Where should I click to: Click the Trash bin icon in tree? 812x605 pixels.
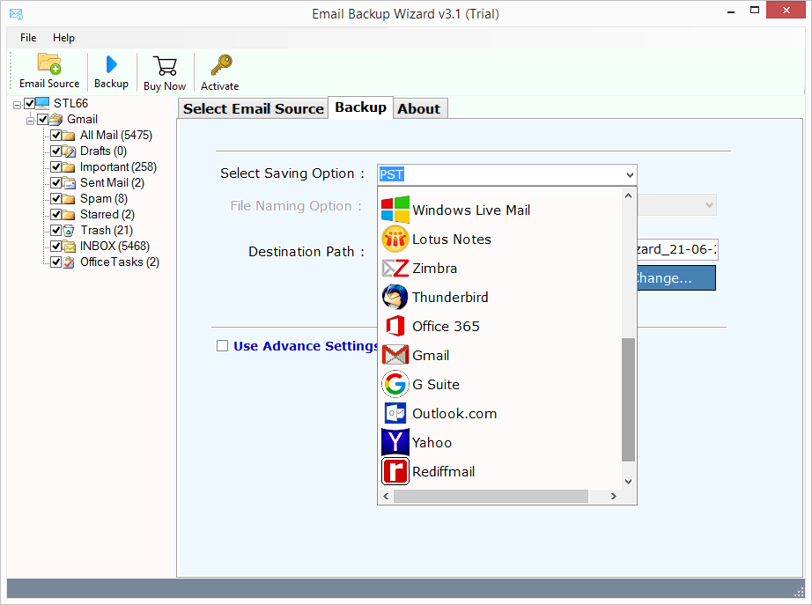pyautogui.click(x=69, y=231)
